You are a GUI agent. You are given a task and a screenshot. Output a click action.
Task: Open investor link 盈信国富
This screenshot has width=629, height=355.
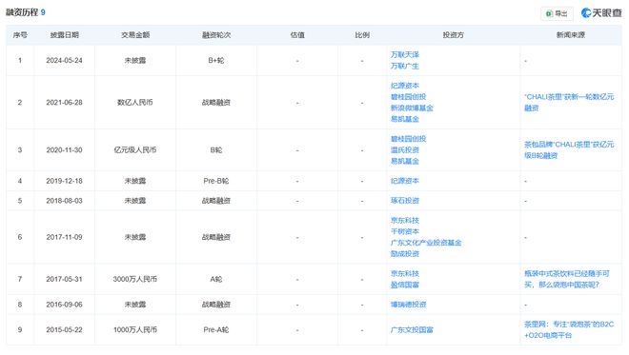pos(405,285)
